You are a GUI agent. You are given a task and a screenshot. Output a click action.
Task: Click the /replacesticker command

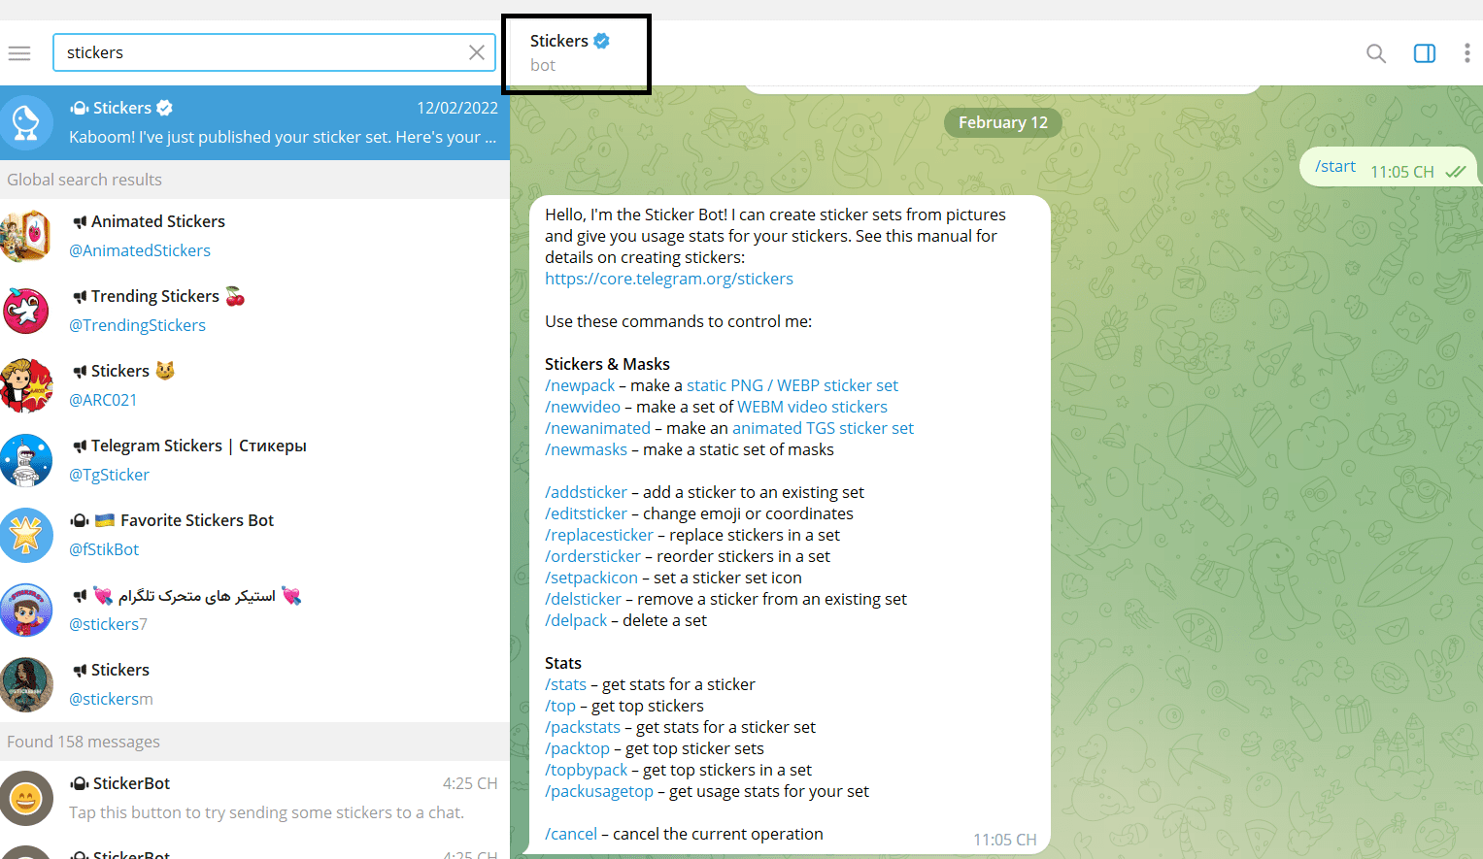pyautogui.click(x=599, y=535)
